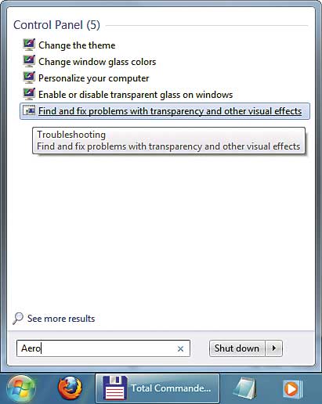
Task: Click magnifier icon beside See more results
Action: tap(18, 319)
